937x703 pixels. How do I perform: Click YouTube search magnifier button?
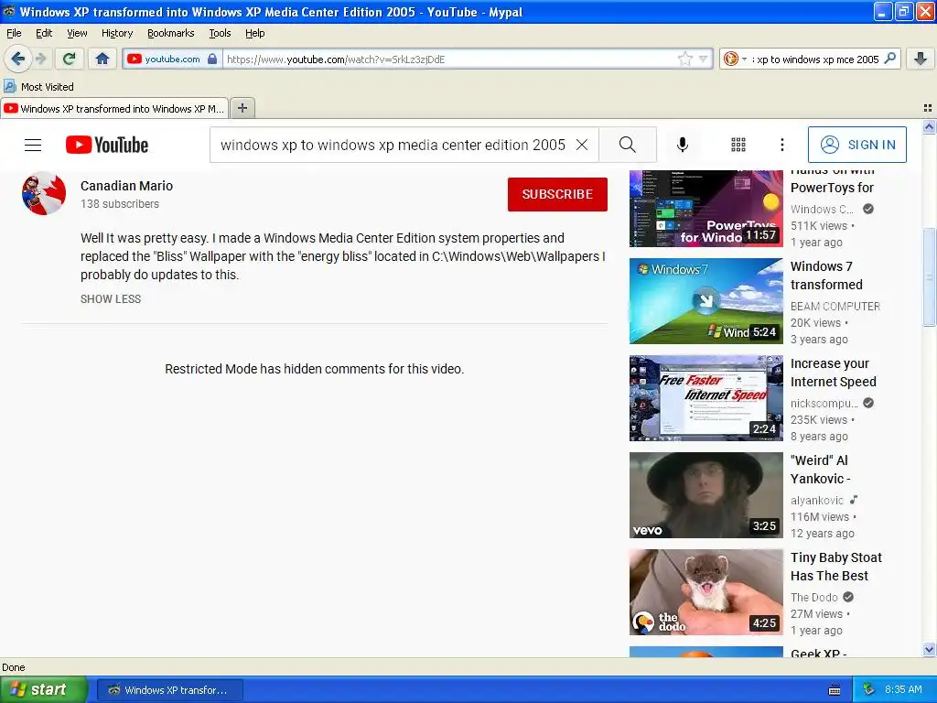point(628,145)
